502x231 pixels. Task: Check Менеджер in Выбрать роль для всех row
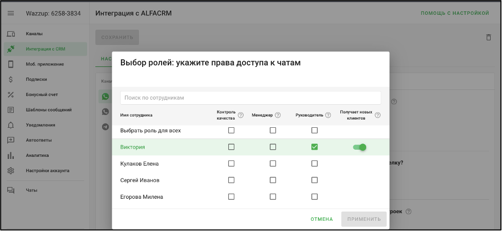(x=273, y=131)
